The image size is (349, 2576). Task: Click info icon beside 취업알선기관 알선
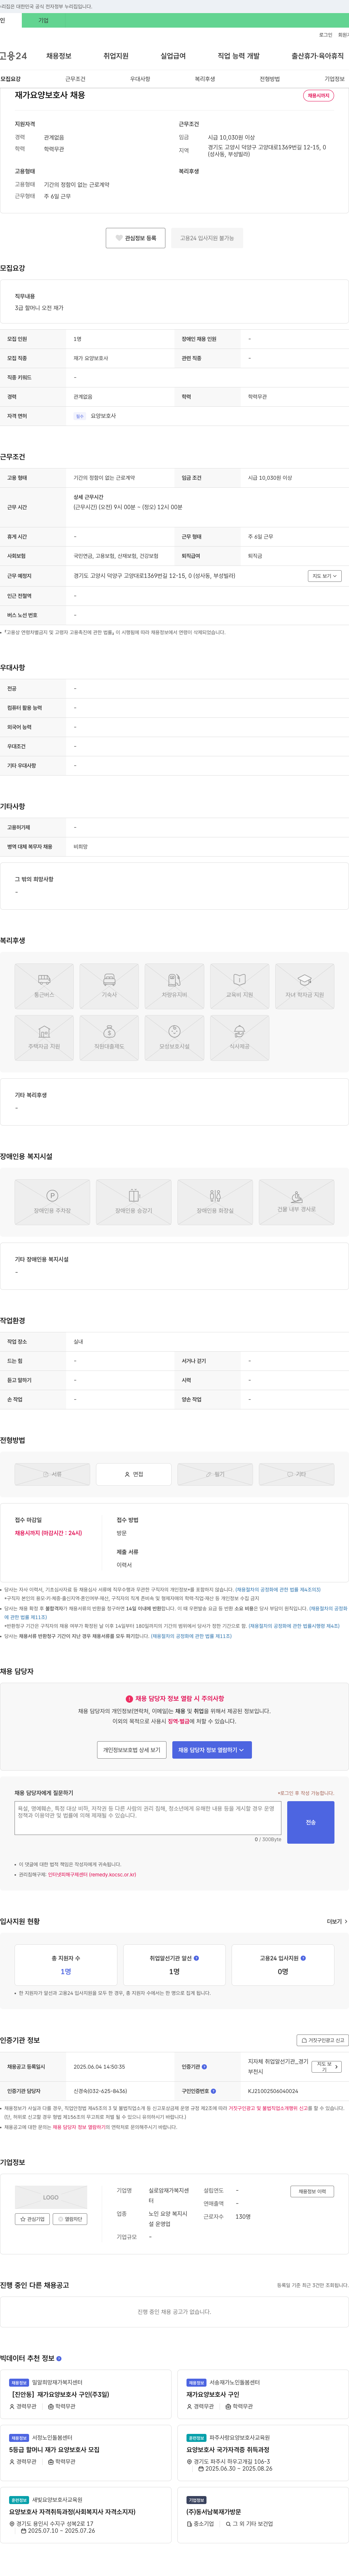coord(196,1958)
